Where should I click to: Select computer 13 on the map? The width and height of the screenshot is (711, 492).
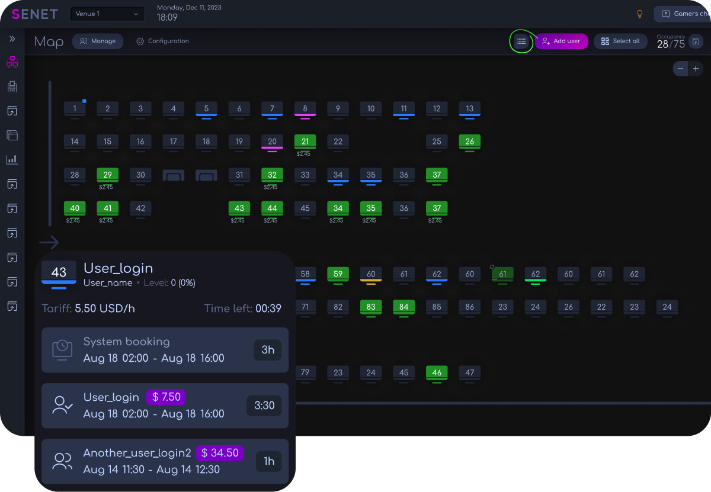[x=469, y=109]
